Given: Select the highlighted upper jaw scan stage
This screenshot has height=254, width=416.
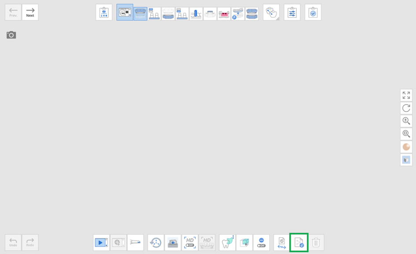Looking at the screenshot, I should pyautogui.click(x=140, y=14).
